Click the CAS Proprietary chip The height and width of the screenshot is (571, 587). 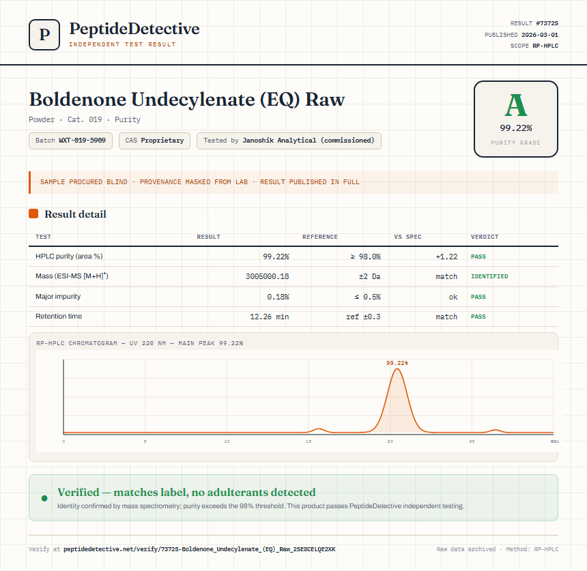(x=154, y=141)
